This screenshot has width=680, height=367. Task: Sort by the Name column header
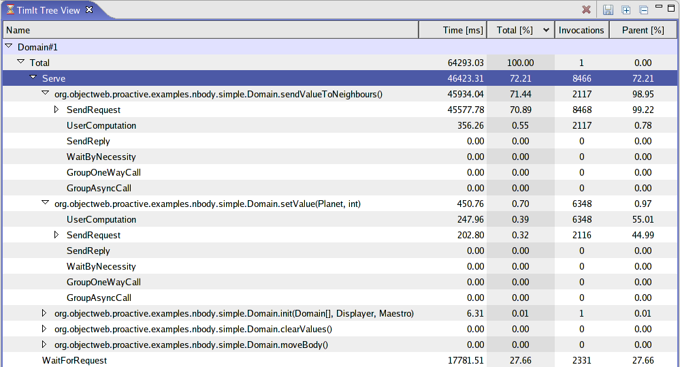click(211, 30)
